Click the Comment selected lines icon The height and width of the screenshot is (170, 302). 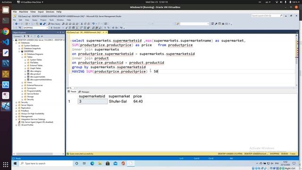pos(105,28)
